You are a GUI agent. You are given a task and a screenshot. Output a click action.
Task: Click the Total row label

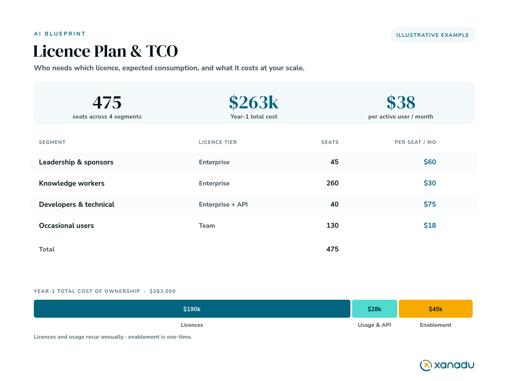(47, 249)
